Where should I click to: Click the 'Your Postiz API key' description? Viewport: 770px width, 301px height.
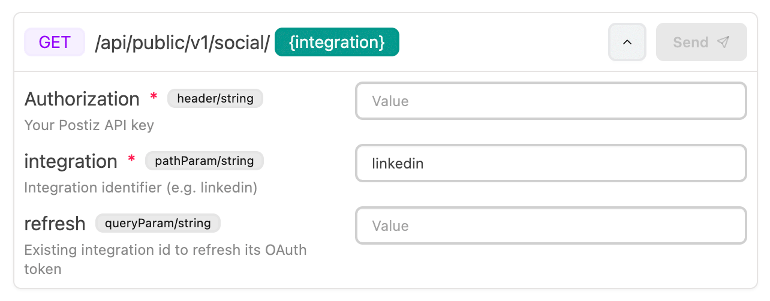[x=89, y=125]
